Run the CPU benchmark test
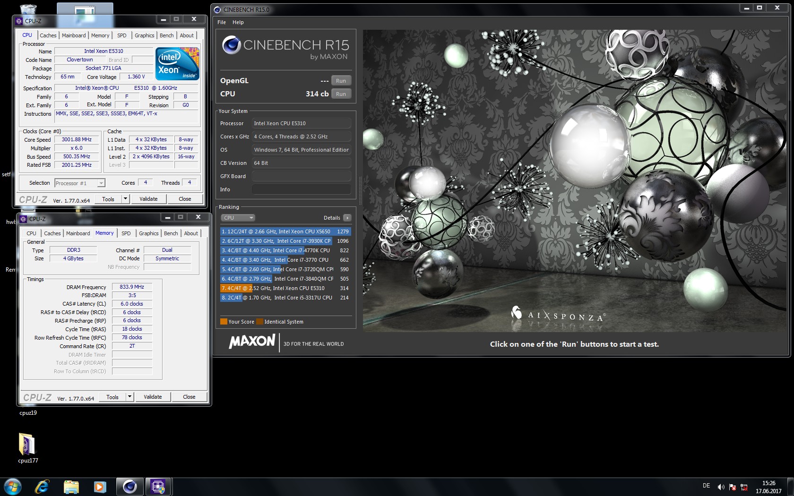This screenshot has height=496, width=794. 341,94
